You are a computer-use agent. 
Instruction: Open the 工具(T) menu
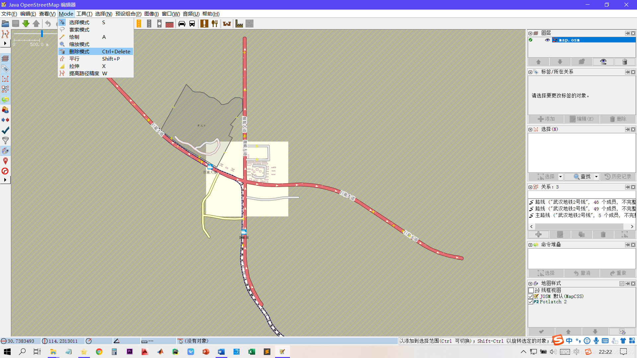[x=84, y=14]
